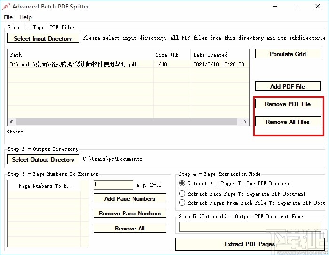Click the 1648 size cell
This screenshot has width=329, height=255.
click(172, 64)
